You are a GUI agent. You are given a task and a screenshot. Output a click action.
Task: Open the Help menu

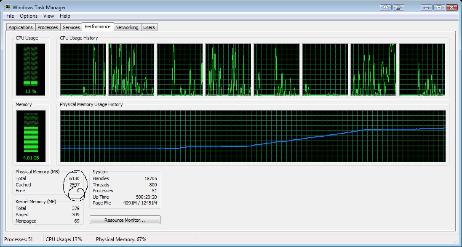coord(65,16)
